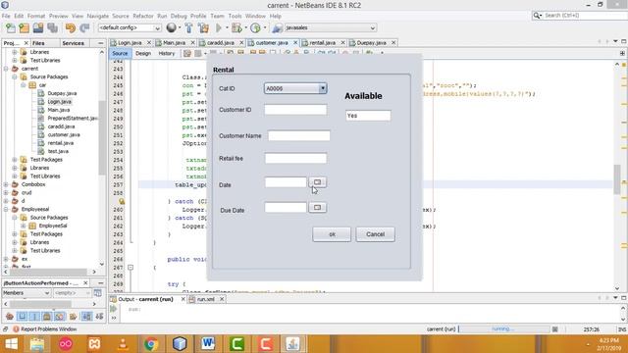Click the Cancel button in Rental dialog

click(x=375, y=234)
